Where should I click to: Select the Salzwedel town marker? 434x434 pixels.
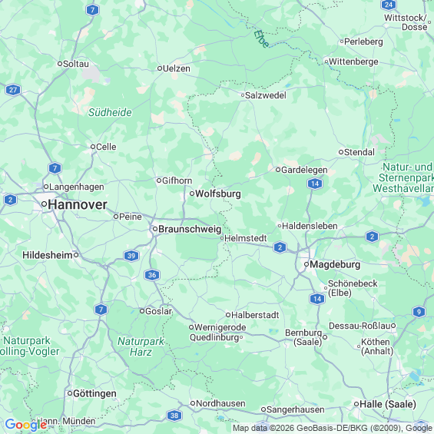(243, 95)
